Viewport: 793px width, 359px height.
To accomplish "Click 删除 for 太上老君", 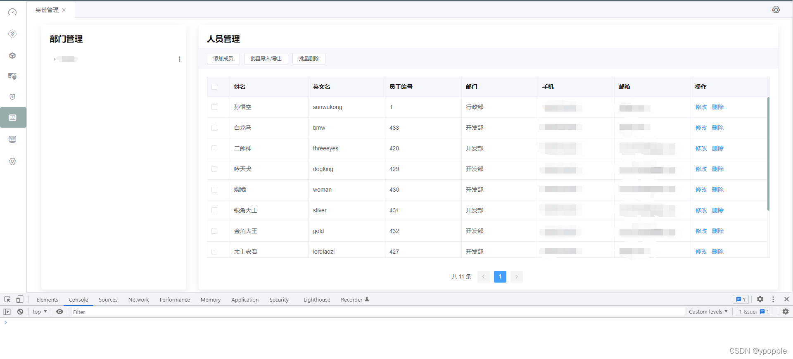I will point(718,252).
